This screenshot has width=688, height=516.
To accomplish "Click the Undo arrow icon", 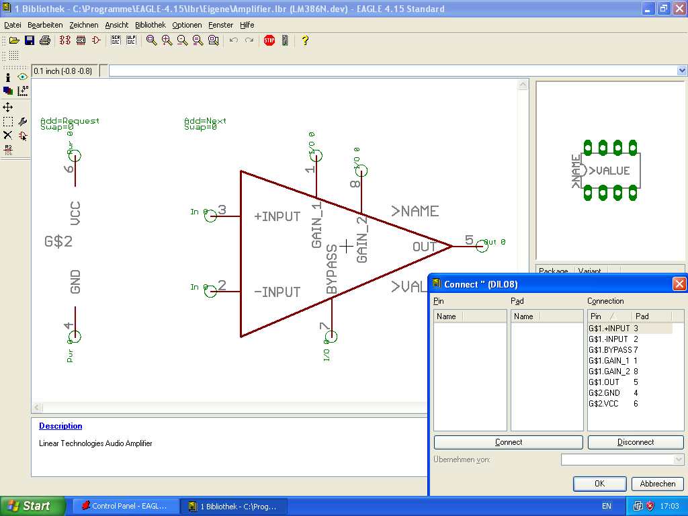I will pos(233,40).
